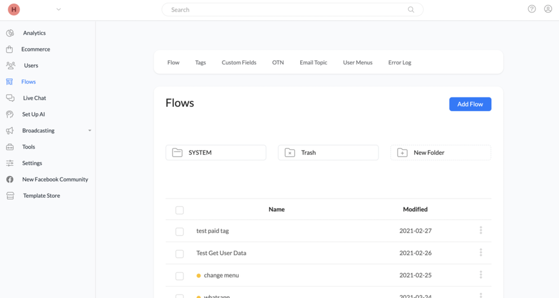Open the Live Chat bubble icon
The height and width of the screenshot is (298, 559).
10,98
